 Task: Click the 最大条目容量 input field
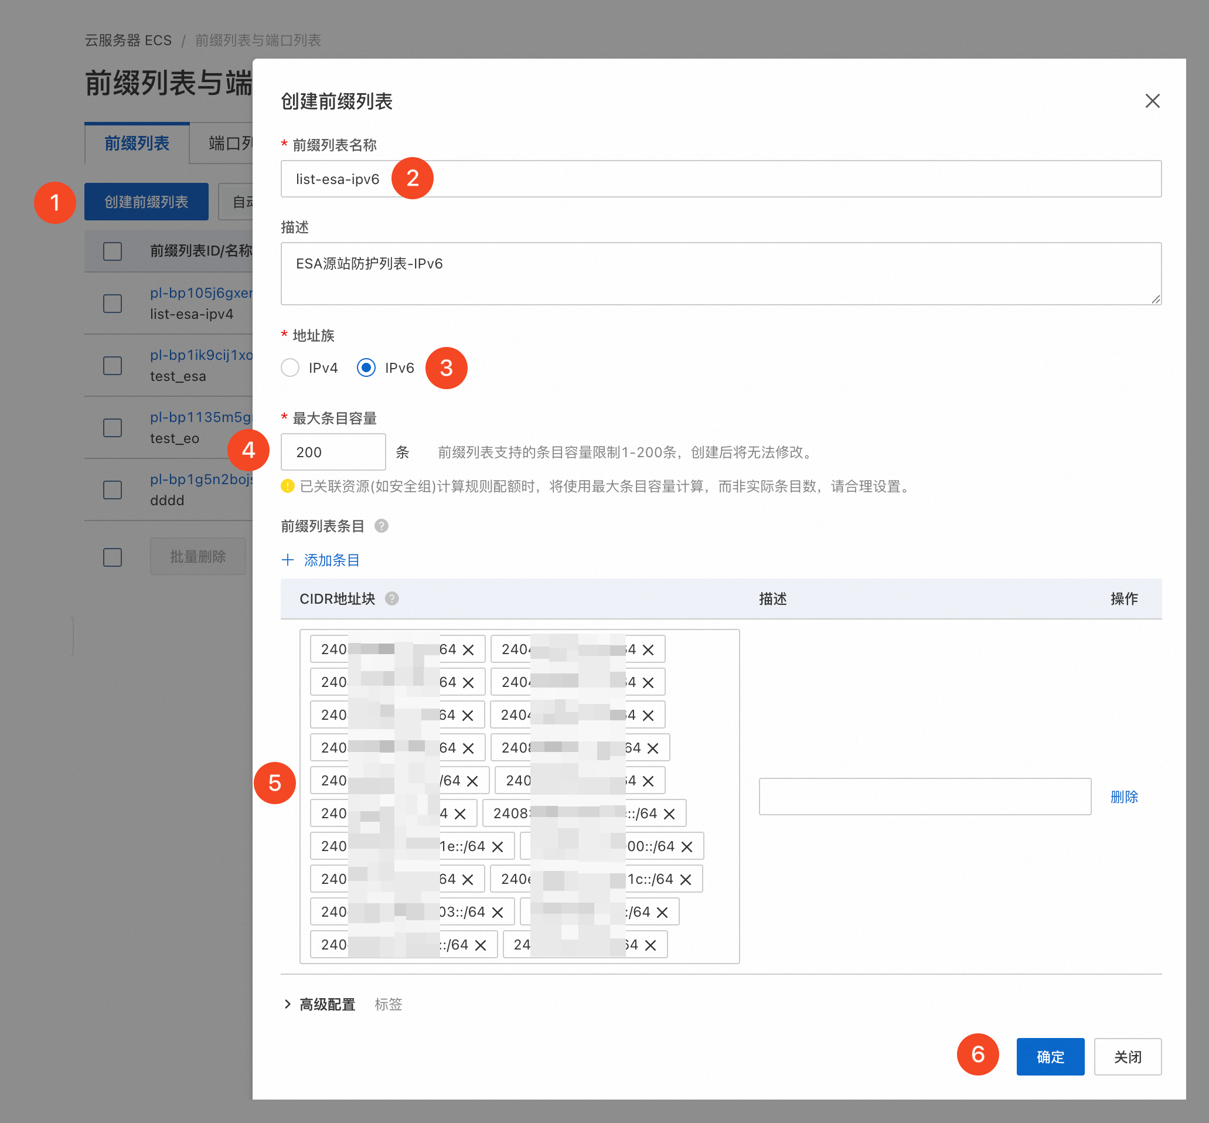point(333,451)
